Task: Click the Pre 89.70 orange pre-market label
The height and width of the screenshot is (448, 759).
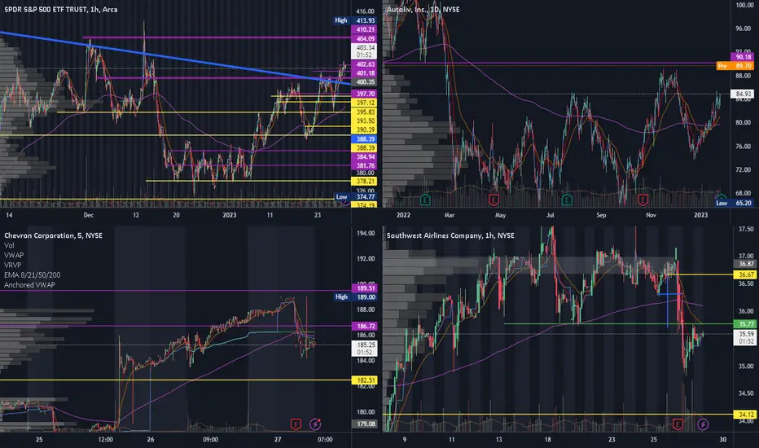Action: click(x=735, y=66)
